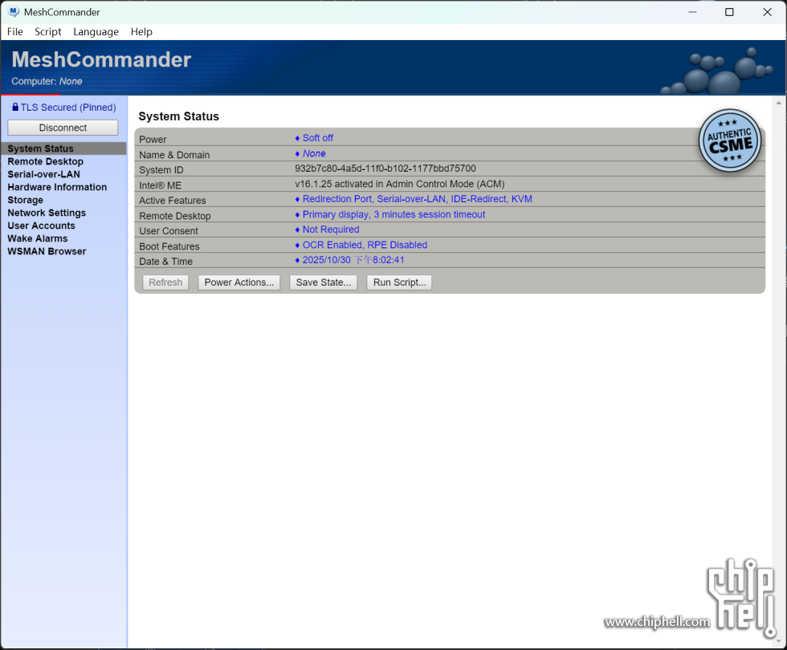Edit the Active Features link

417,199
